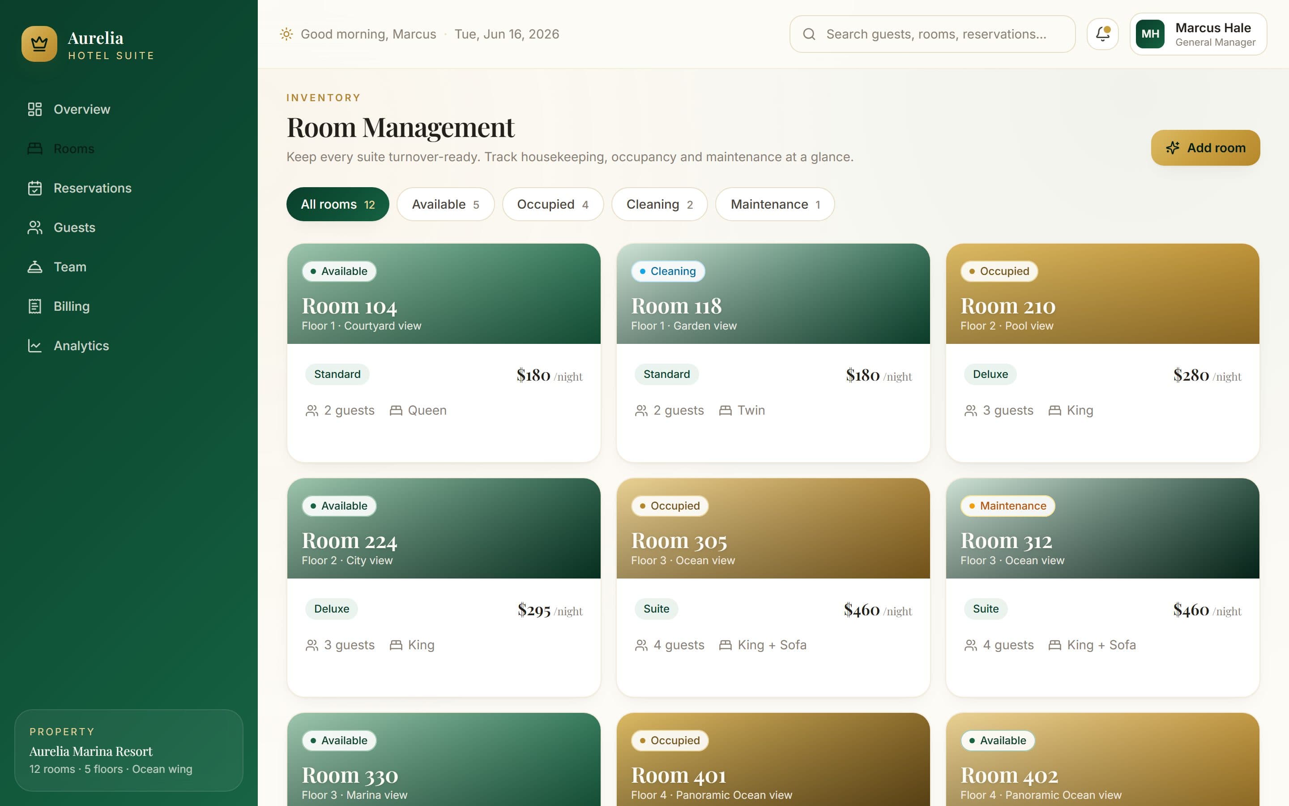Image resolution: width=1289 pixels, height=806 pixels.
Task: Filter rooms by Cleaning status
Action: point(659,204)
